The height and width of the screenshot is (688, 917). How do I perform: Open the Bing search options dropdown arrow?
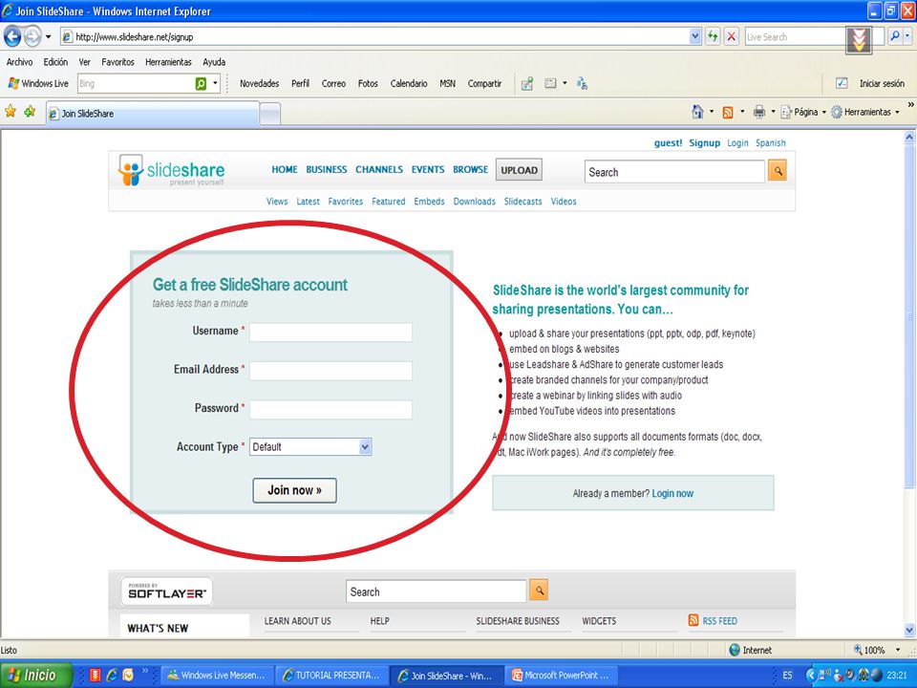click(x=215, y=84)
